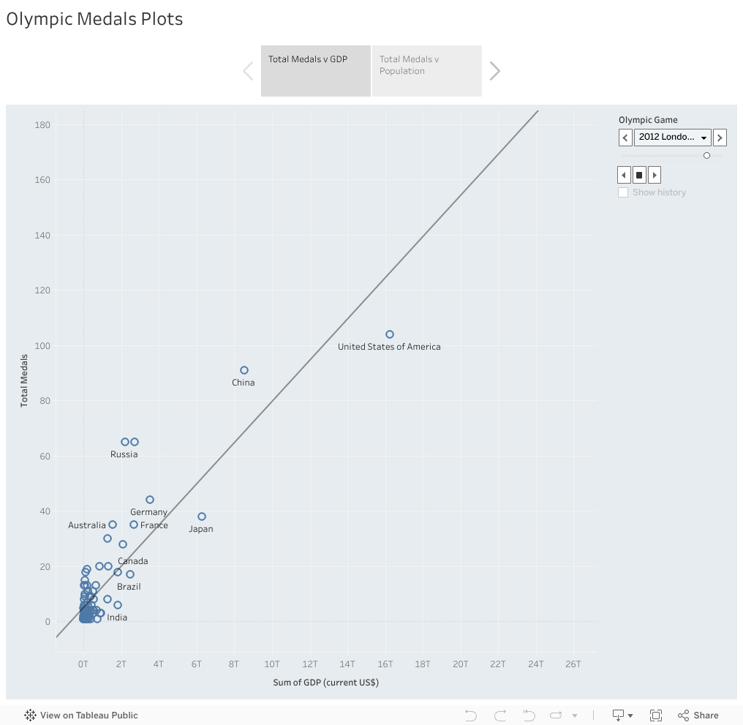743x725 pixels.
Task: Click the Undo icon in bottom toolbar
Action: point(471,715)
